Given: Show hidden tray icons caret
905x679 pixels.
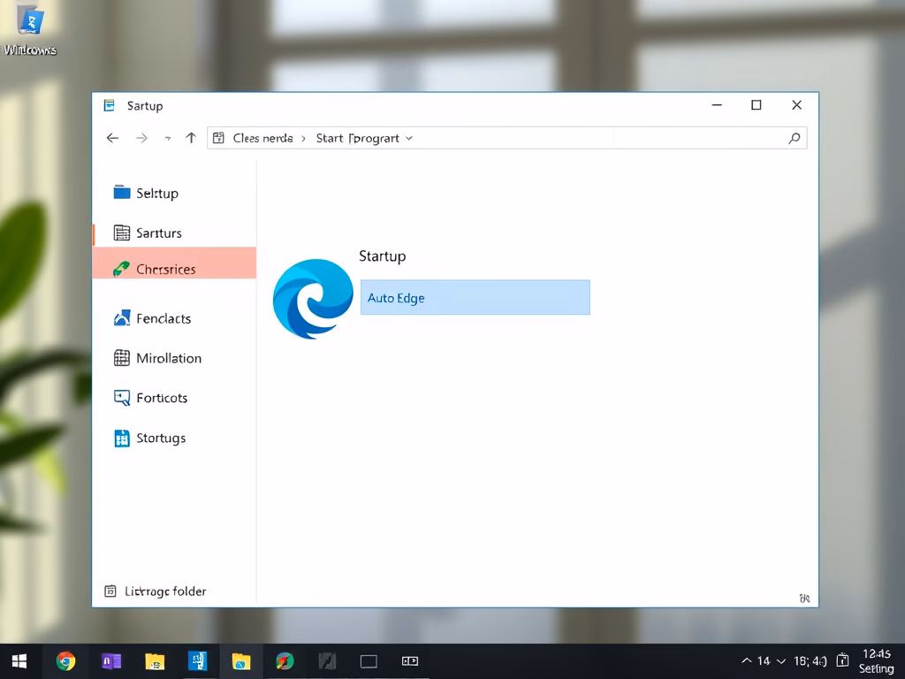Looking at the screenshot, I should [746, 660].
